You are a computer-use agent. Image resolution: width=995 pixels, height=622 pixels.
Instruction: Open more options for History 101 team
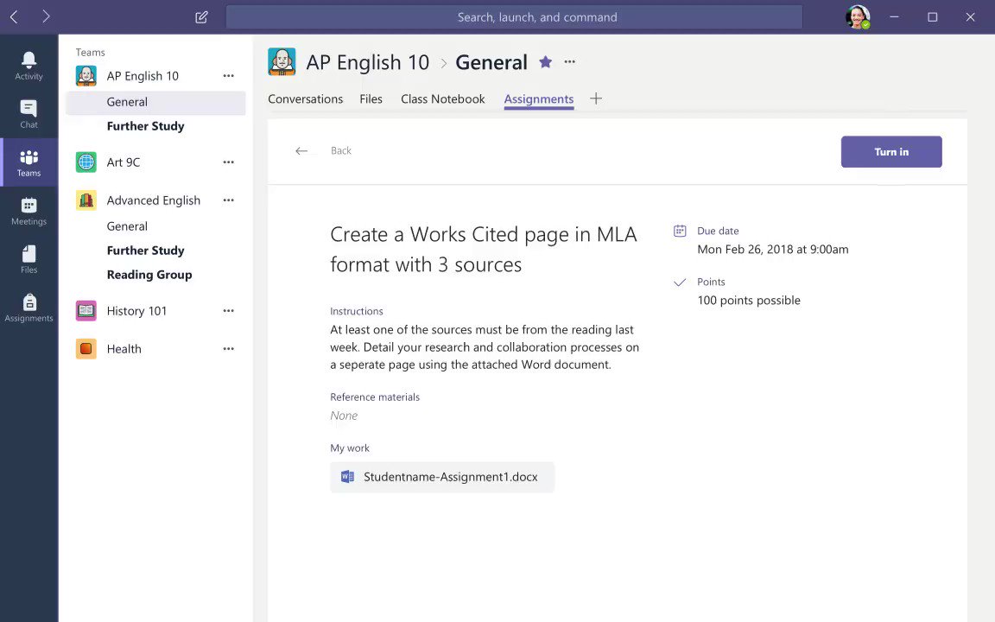tap(228, 310)
